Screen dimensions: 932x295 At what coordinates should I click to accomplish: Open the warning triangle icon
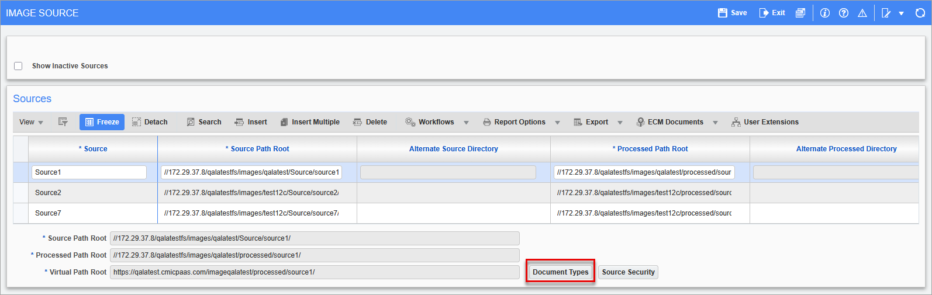[862, 13]
